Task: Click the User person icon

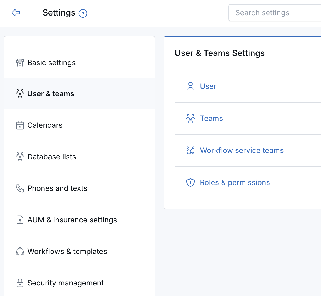Action: [190, 86]
